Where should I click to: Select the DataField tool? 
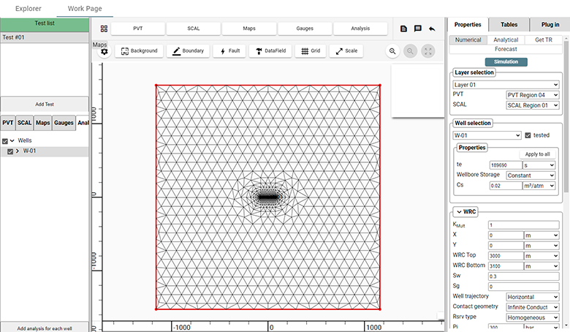point(270,51)
